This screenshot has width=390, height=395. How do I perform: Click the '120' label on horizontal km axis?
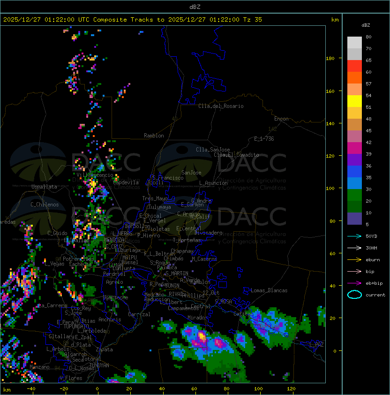click(291, 389)
